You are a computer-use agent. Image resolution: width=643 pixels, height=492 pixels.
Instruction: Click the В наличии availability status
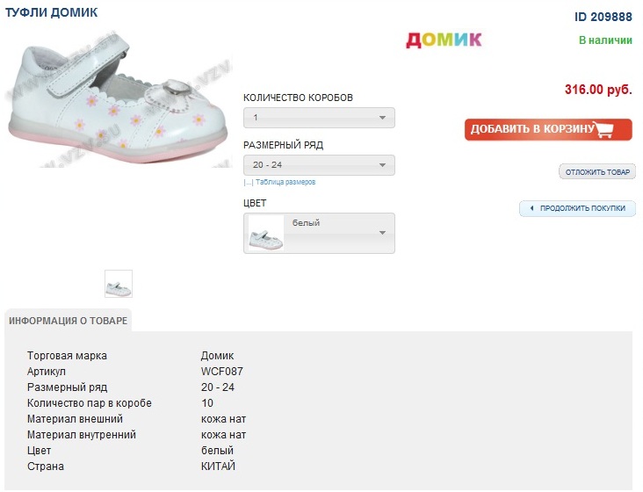pos(605,40)
